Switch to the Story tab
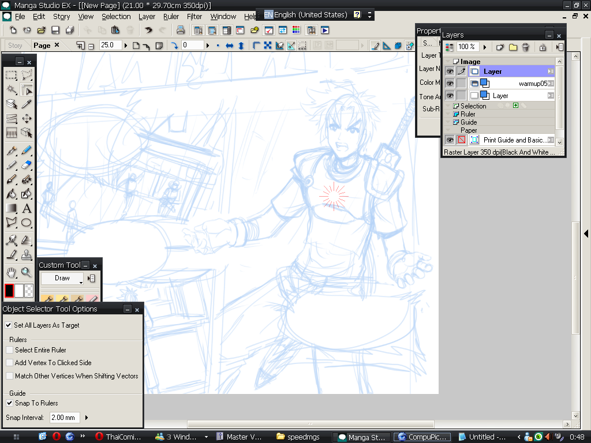This screenshot has height=443, width=591. [x=15, y=46]
